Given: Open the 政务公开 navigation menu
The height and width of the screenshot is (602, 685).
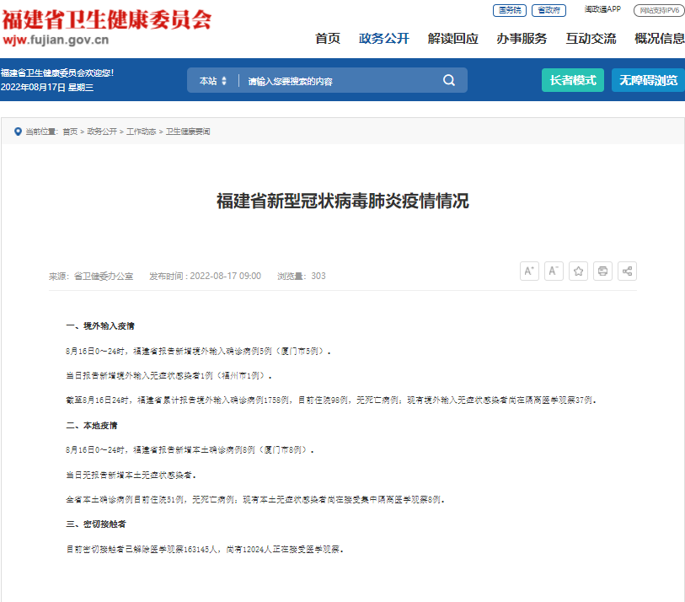Looking at the screenshot, I should (x=384, y=39).
